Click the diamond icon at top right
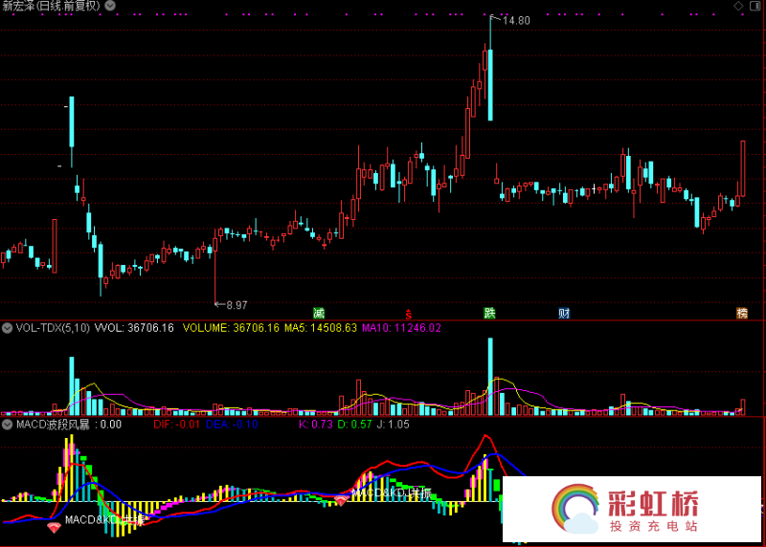Viewport: 766px width, 547px height. click(x=738, y=6)
